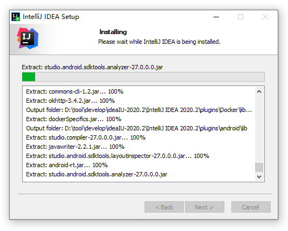This screenshot has height=231, width=288.
Task: Click the Installing header title
Action: (x=113, y=32)
